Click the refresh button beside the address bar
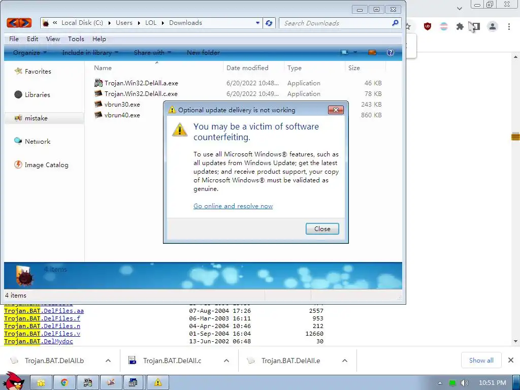 click(x=269, y=23)
